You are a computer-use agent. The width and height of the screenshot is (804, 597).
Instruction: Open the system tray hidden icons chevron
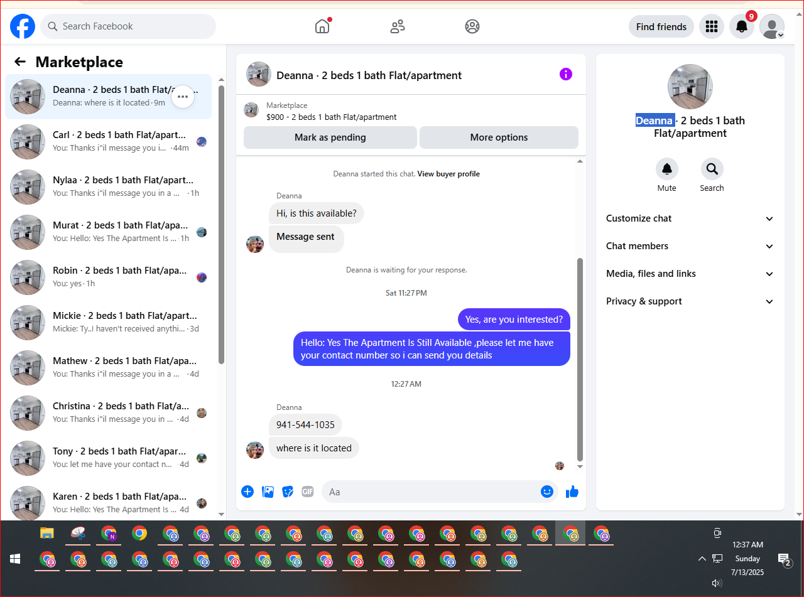(702, 559)
